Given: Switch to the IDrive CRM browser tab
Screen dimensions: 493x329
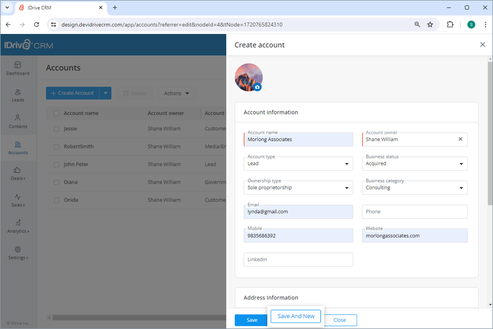Looking at the screenshot, I should [60, 8].
